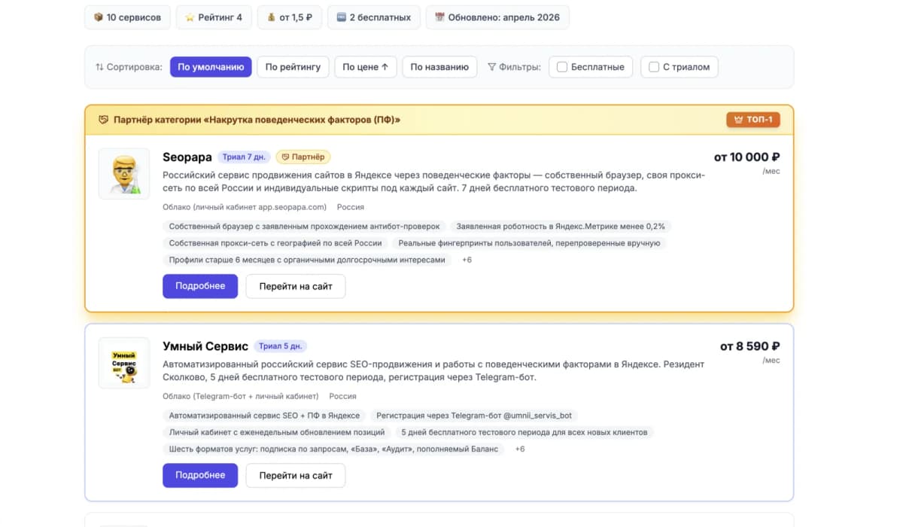This screenshot has width=903, height=527.
Task: Click tag 'Регистрация через Telegram-бот @umnii_servis_bot'
Action: [x=474, y=416]
